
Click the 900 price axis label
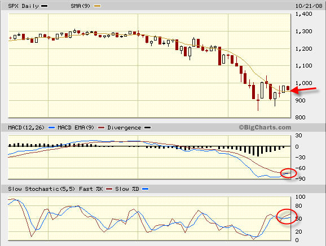point(301,100)
